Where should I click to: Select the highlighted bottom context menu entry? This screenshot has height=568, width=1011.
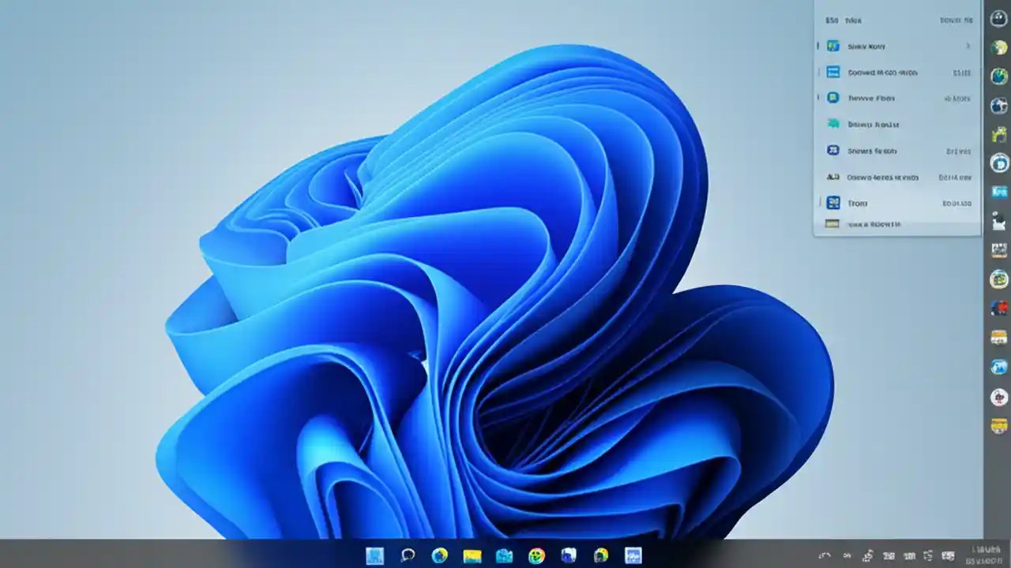coord(896,224)
